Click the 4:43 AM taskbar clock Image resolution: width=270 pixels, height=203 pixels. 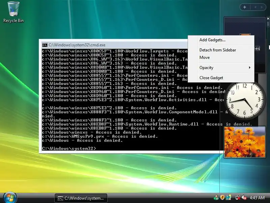click(257, 198)
